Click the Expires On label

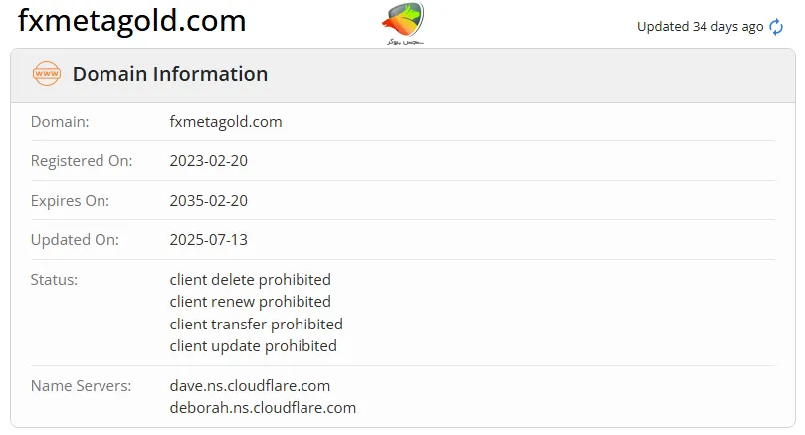pos(70,200)
